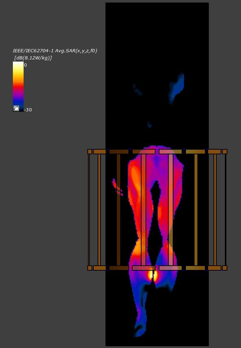Click the top-right corner coil end cap
The height and width of the screenshot is (348, 241).
pos(225,151)
